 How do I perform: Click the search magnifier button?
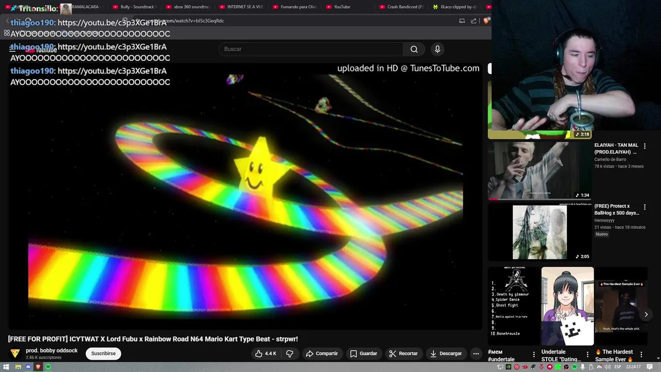414,49
